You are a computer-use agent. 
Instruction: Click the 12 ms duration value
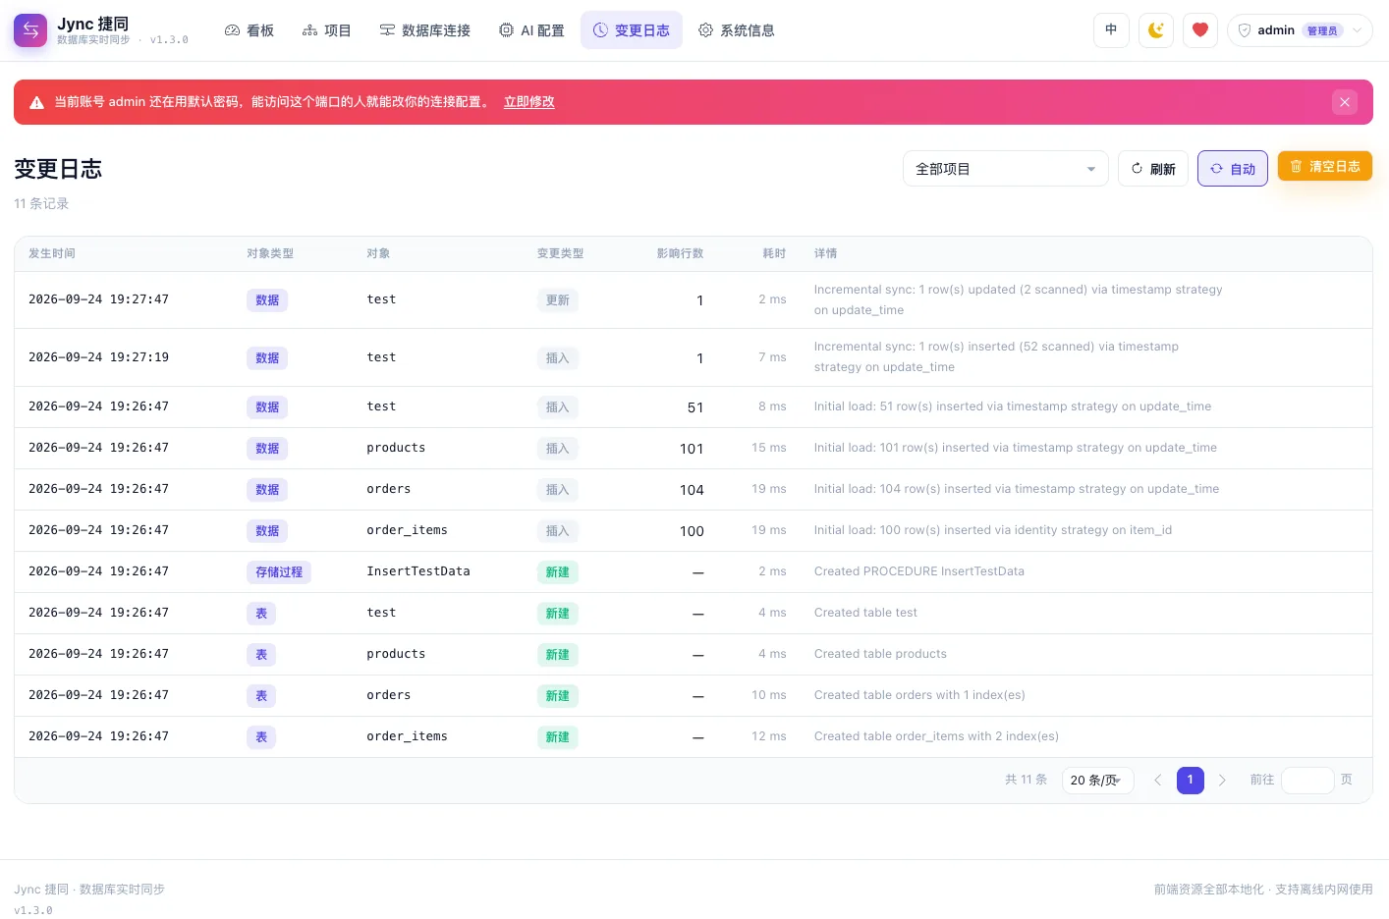click(769, 736)
